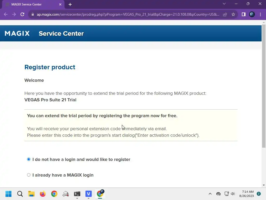The height and width of the screenshot is (200, 266).
Task: Open the hard hat app in taskbar
Action: click(66, 194)
